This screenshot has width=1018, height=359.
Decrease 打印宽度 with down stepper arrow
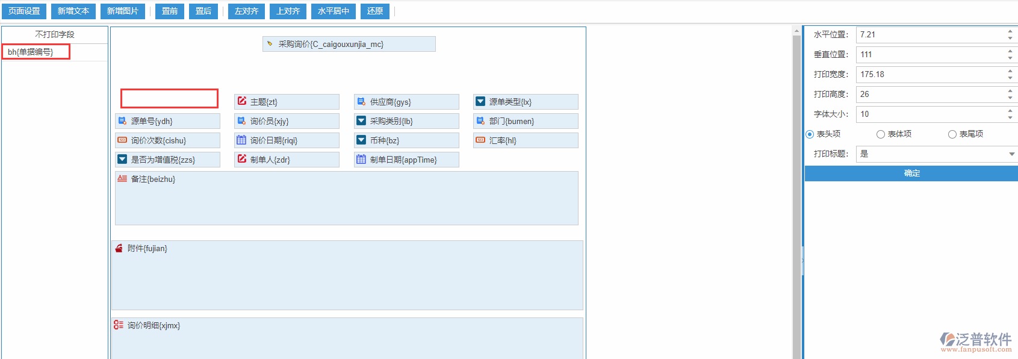pyautogui.click(x=1010, y=78)
